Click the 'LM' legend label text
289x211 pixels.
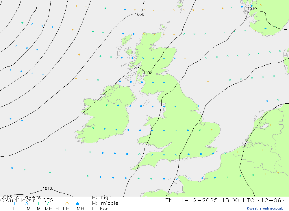[27, 209]
